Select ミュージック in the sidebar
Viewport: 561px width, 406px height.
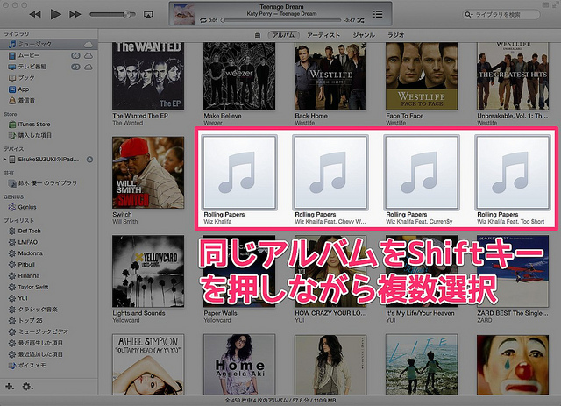(49, 44)
